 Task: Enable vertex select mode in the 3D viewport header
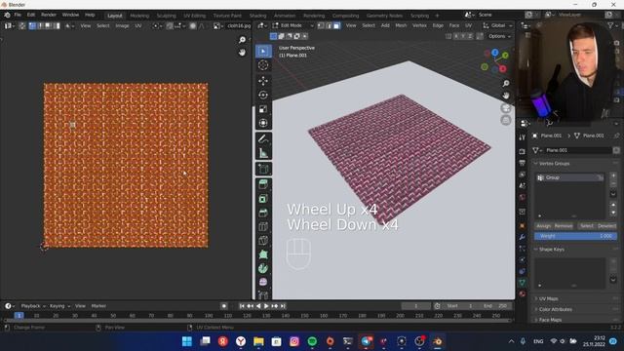coord(321,25)
